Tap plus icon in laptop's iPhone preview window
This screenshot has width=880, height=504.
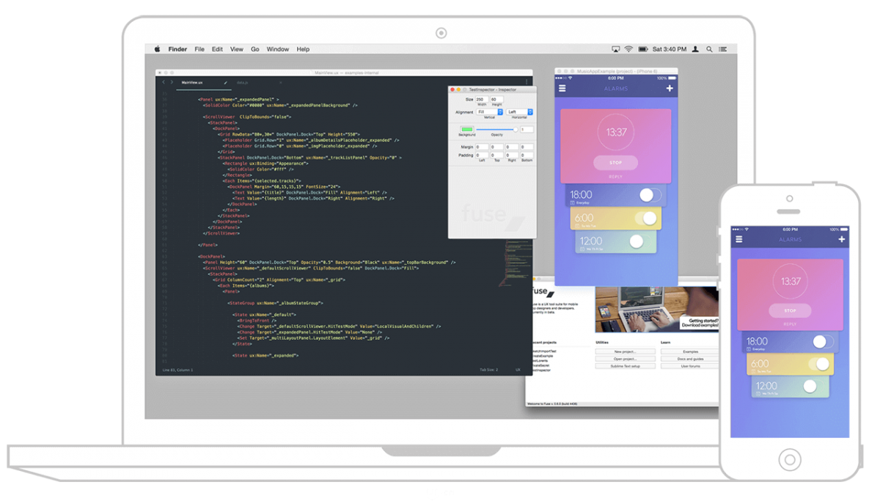click(x=670, y=89)
